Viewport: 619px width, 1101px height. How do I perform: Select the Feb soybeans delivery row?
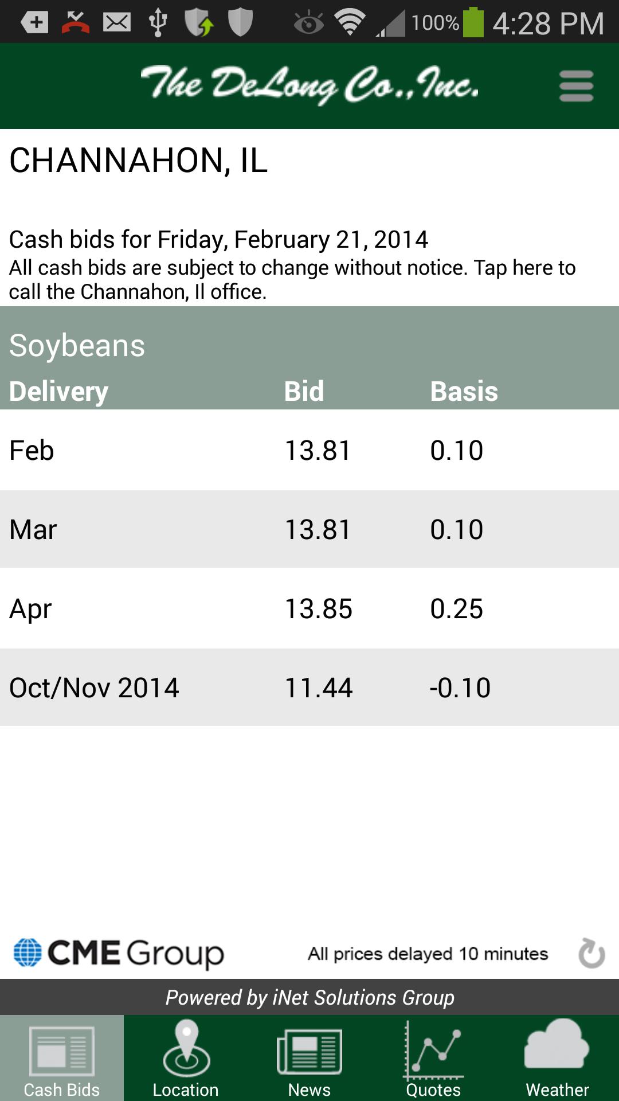coord(309,450)
